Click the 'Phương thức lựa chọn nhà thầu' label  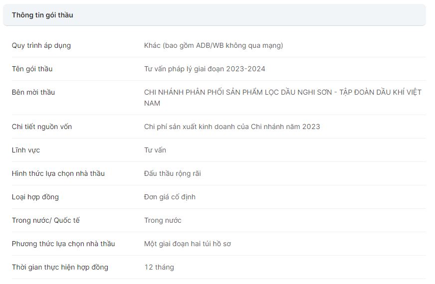(63, 244)
